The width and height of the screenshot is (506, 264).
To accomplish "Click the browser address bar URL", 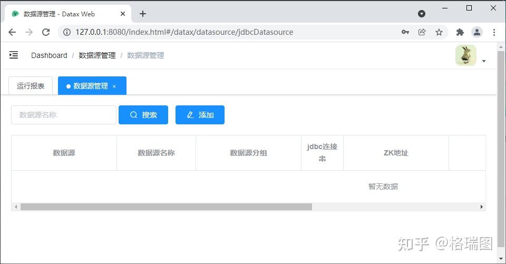I will (184, 32).
